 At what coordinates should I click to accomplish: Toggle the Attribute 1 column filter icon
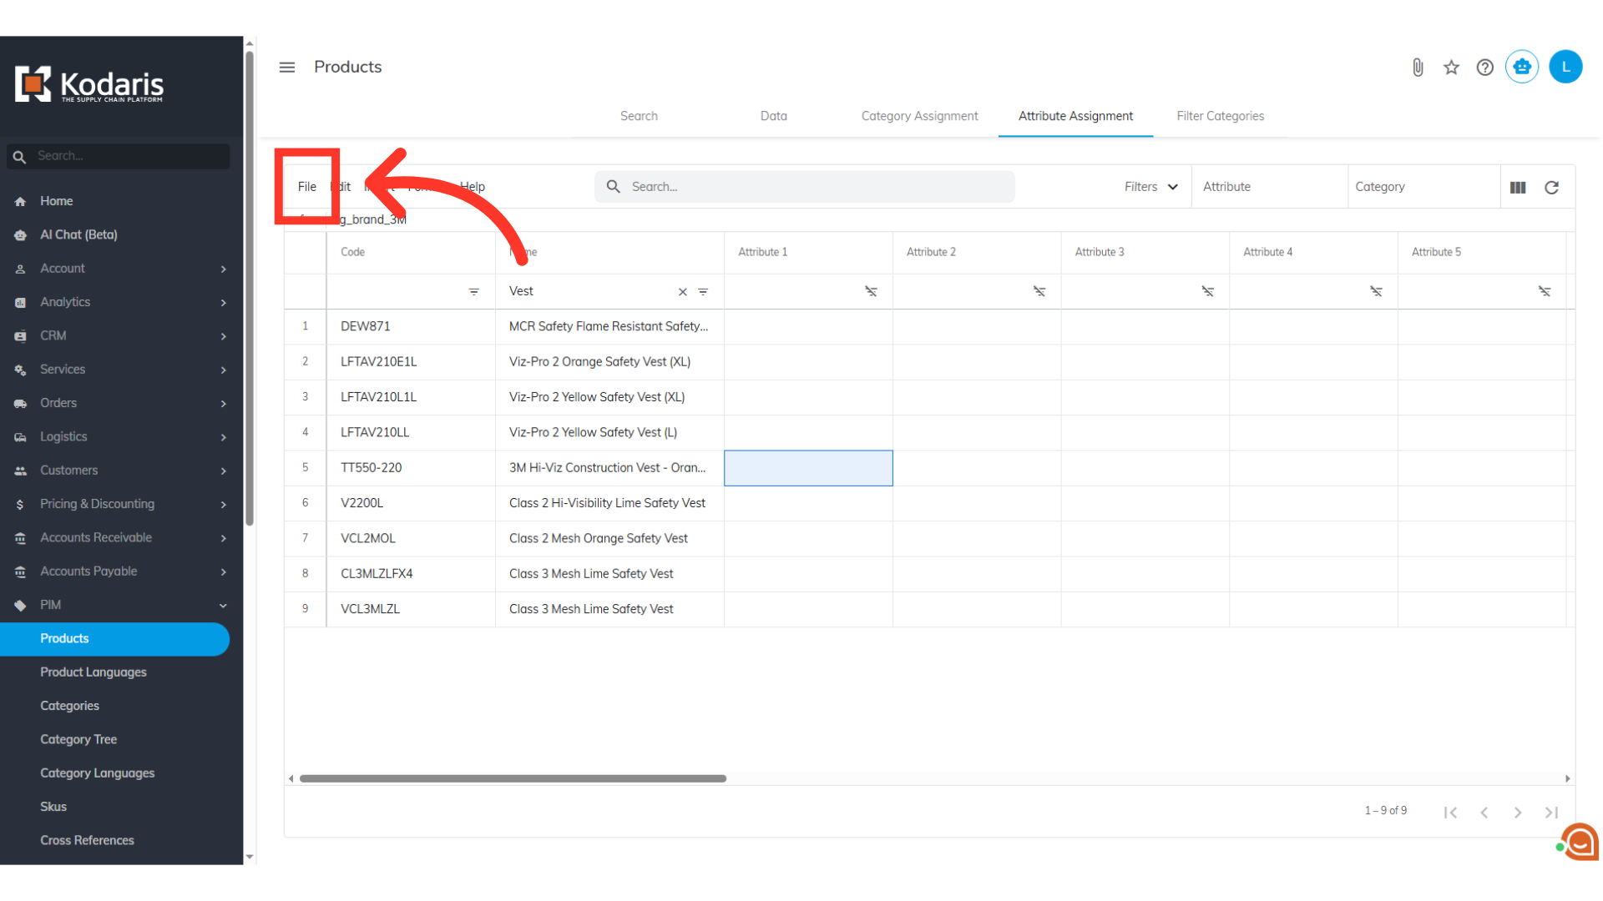871,291
